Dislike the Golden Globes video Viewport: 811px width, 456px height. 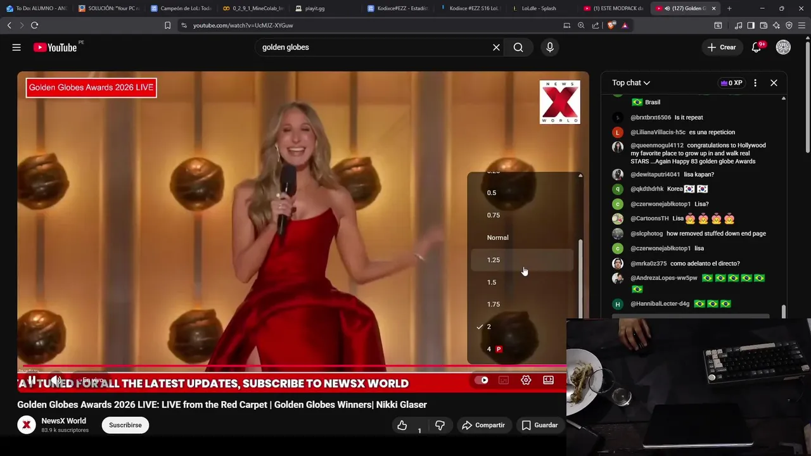point(440,426)
